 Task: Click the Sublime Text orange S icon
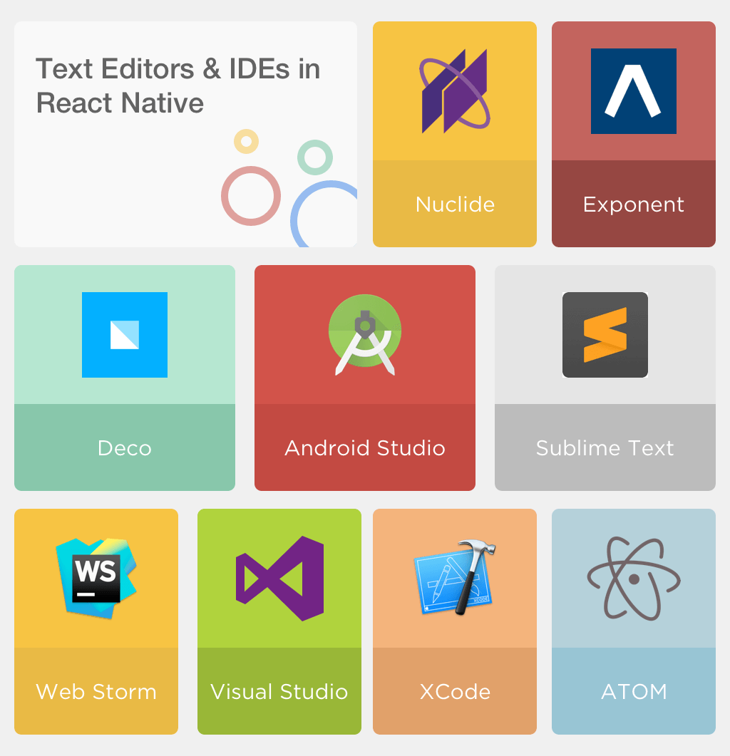[605, 335]
